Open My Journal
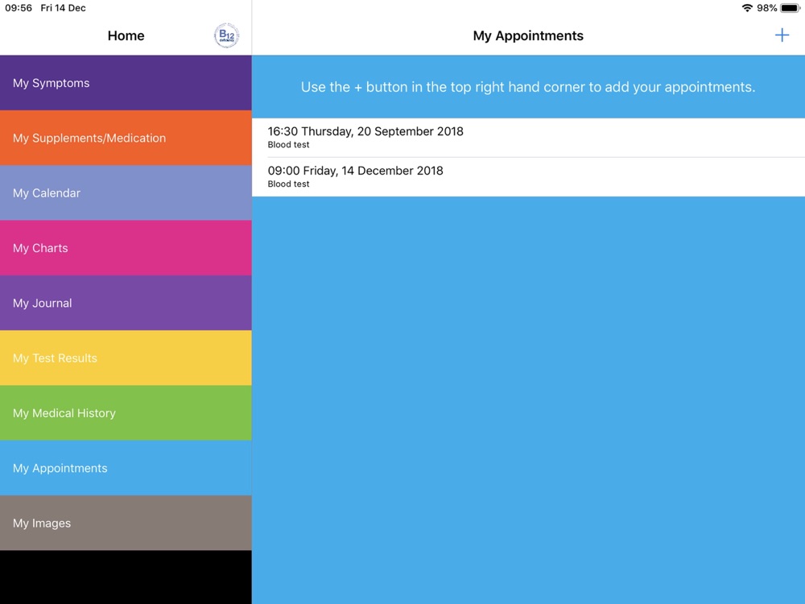 [x=126, y=303]
